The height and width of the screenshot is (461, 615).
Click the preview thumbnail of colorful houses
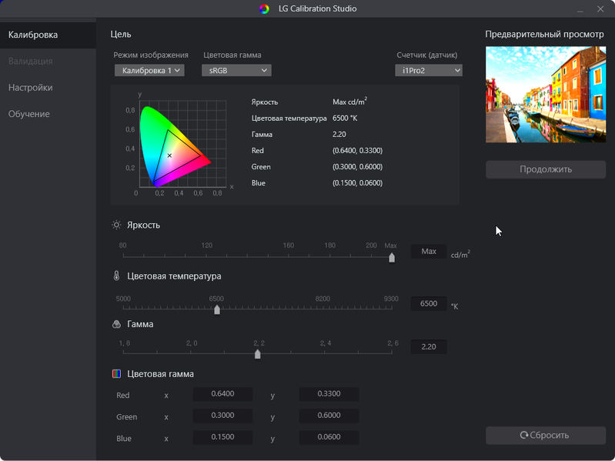[546, 95]
